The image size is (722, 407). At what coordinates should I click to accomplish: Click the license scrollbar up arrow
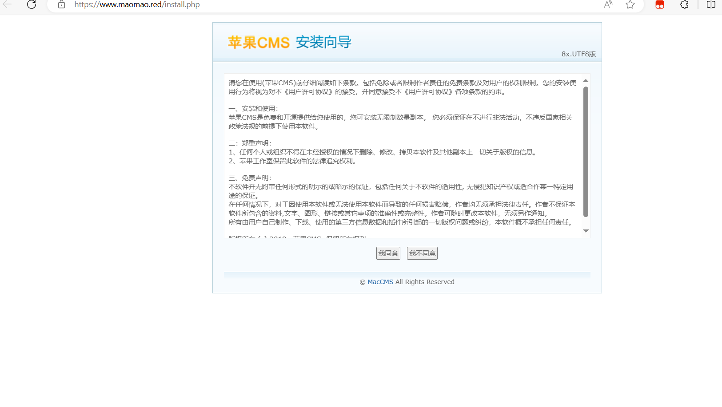(586, 81)
